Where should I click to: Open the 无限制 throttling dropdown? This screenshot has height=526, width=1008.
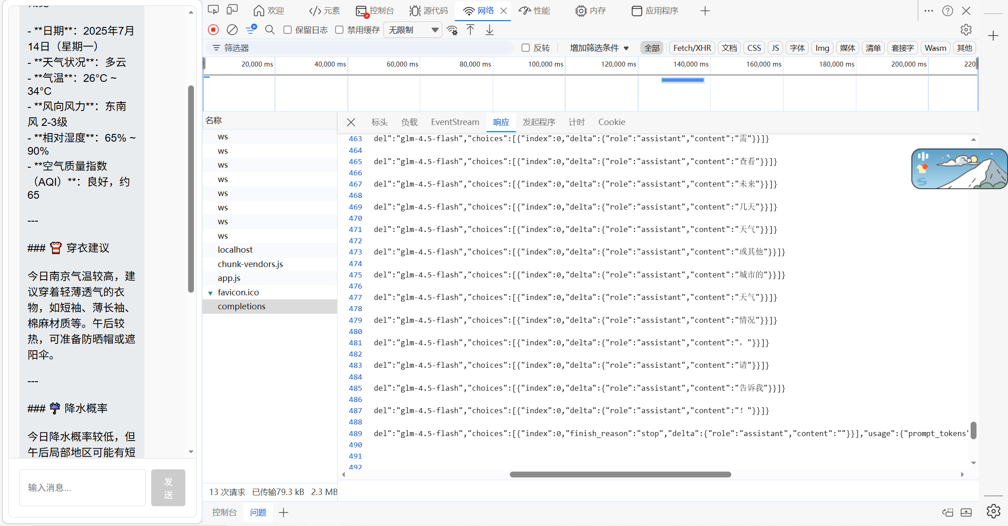pos(413,30)
